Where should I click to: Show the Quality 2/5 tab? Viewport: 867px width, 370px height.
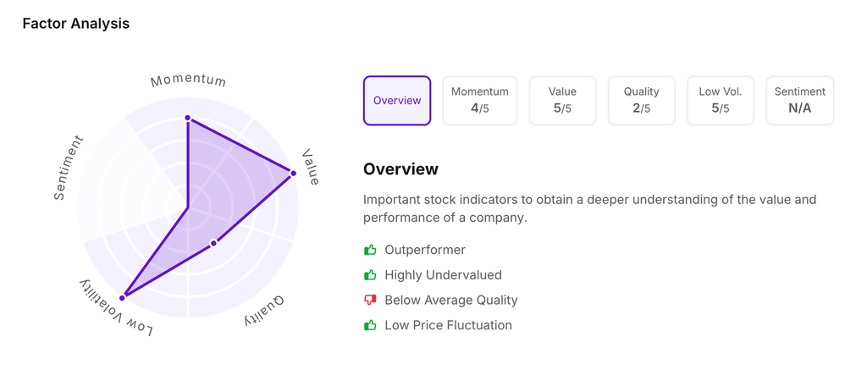click(x=641, y=101)
